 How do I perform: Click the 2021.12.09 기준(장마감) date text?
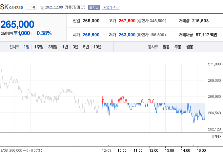(x=65, y=7)
